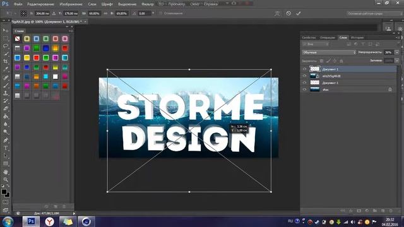Cancel the transform in options bar
The width and height of the screenshot is (404, 227).
[288, 13]
